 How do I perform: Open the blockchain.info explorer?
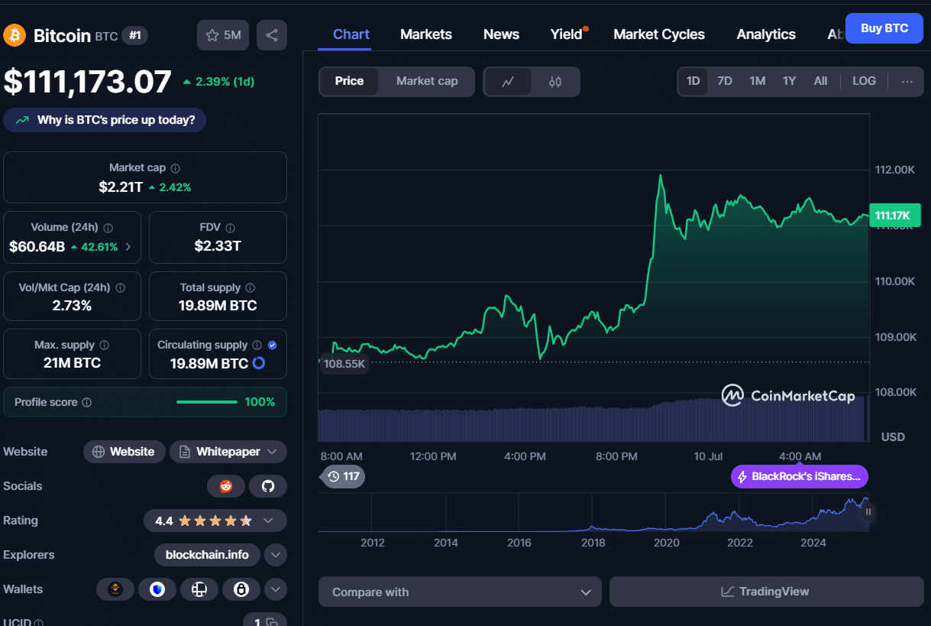click(x=207, y=555)
